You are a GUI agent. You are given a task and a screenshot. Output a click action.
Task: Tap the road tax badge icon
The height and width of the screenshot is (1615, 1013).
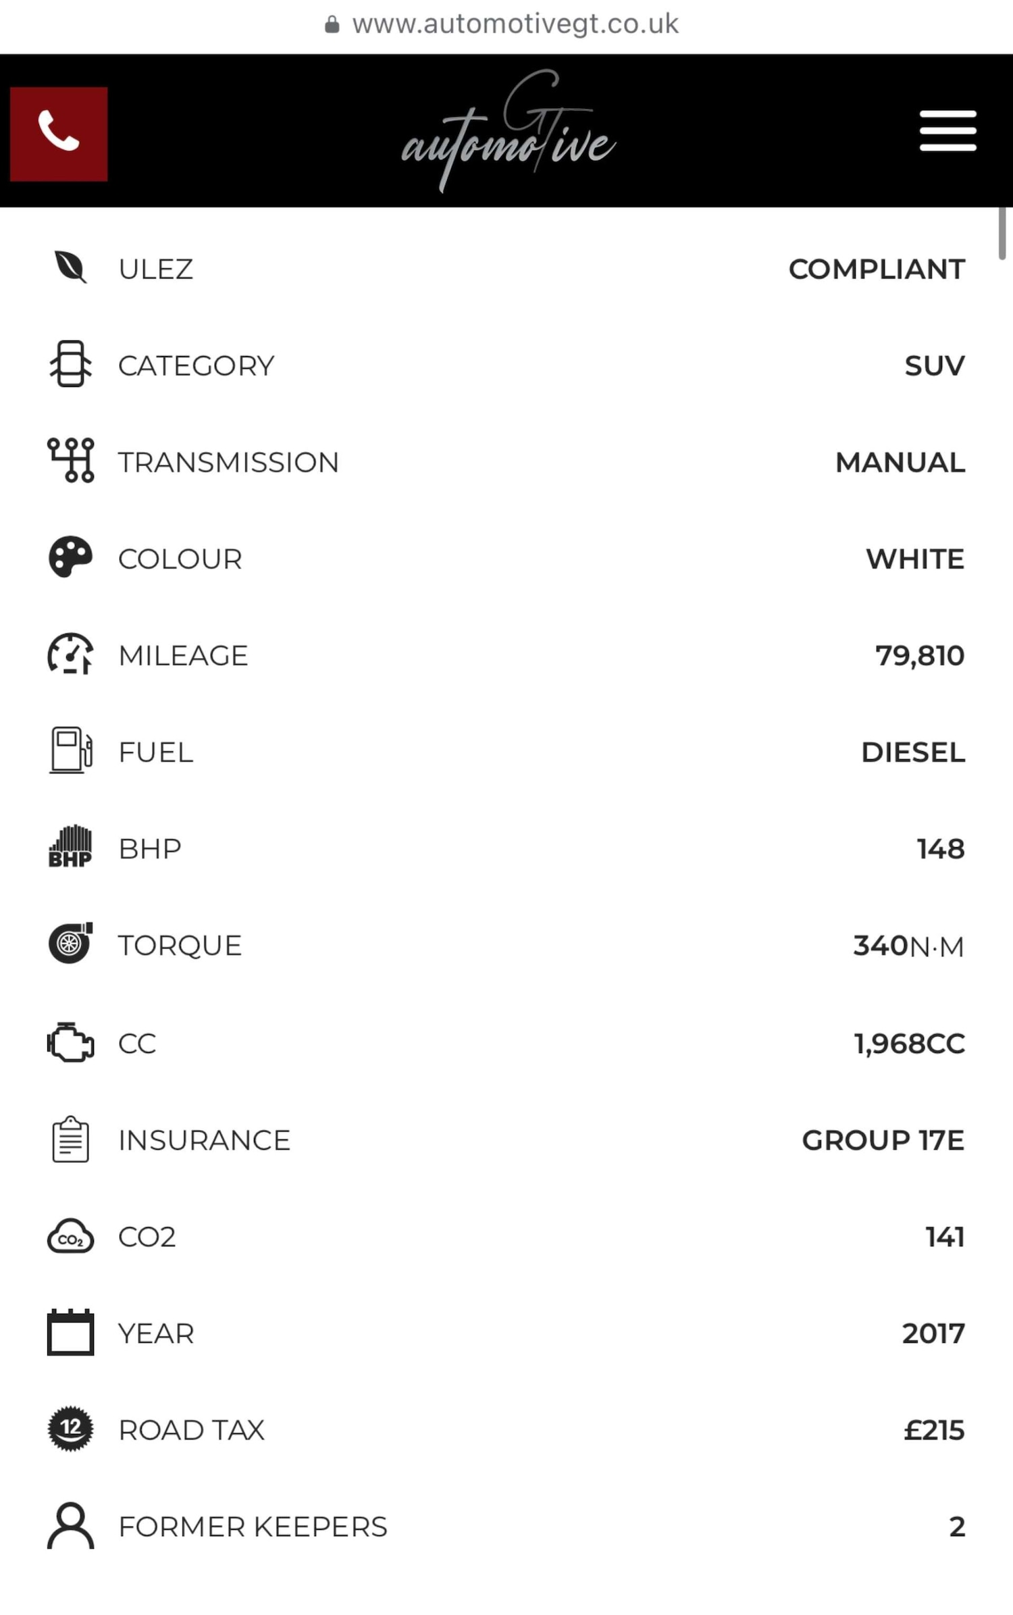pyautogui.click(x=70, y=1429)
